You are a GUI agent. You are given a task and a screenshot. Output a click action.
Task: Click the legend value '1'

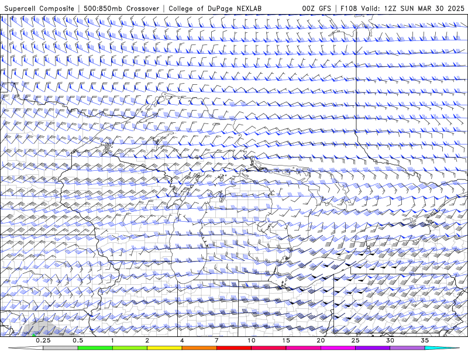pyautogui.click(x=112, y=340)
